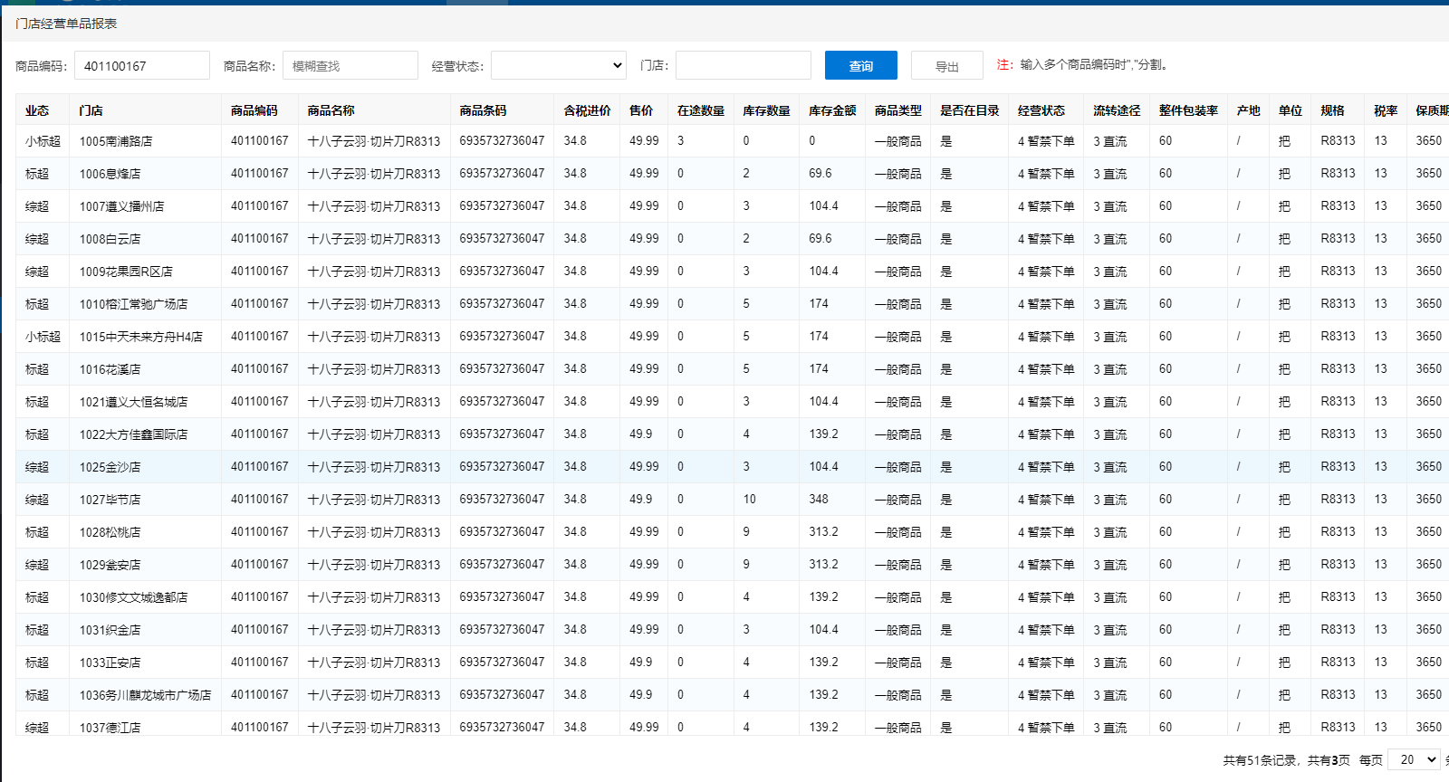Sort by the 库存数量 column header
Viewport: 1449px width, 782px height.
coord(766,110)
